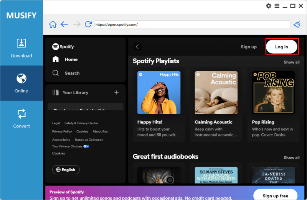Show all Great first audiobooks

(292, 157)
